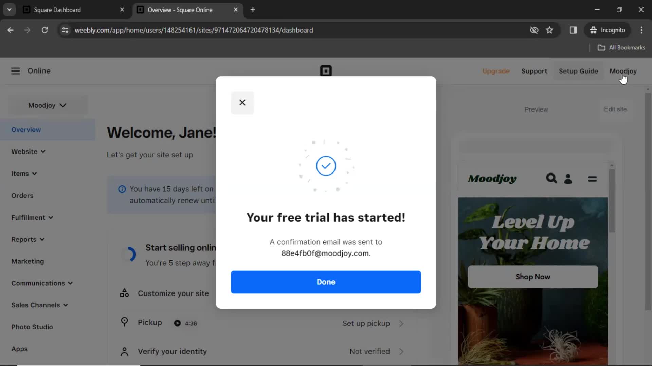Viewport: 652px width, 366px height.
Task: Select the Overview menu item
Action: tap(26, 129)
